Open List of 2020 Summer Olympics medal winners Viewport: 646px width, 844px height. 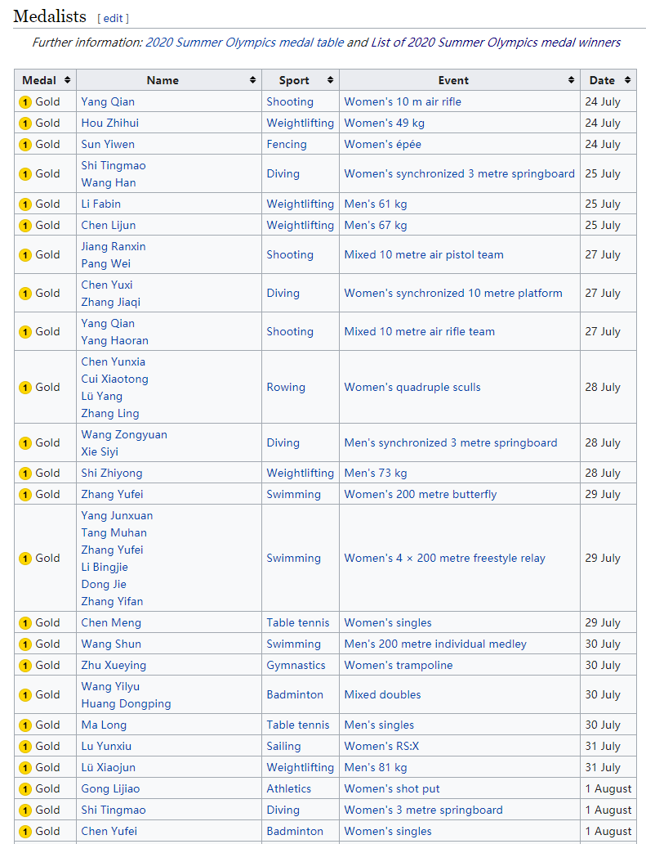point(496,43)
